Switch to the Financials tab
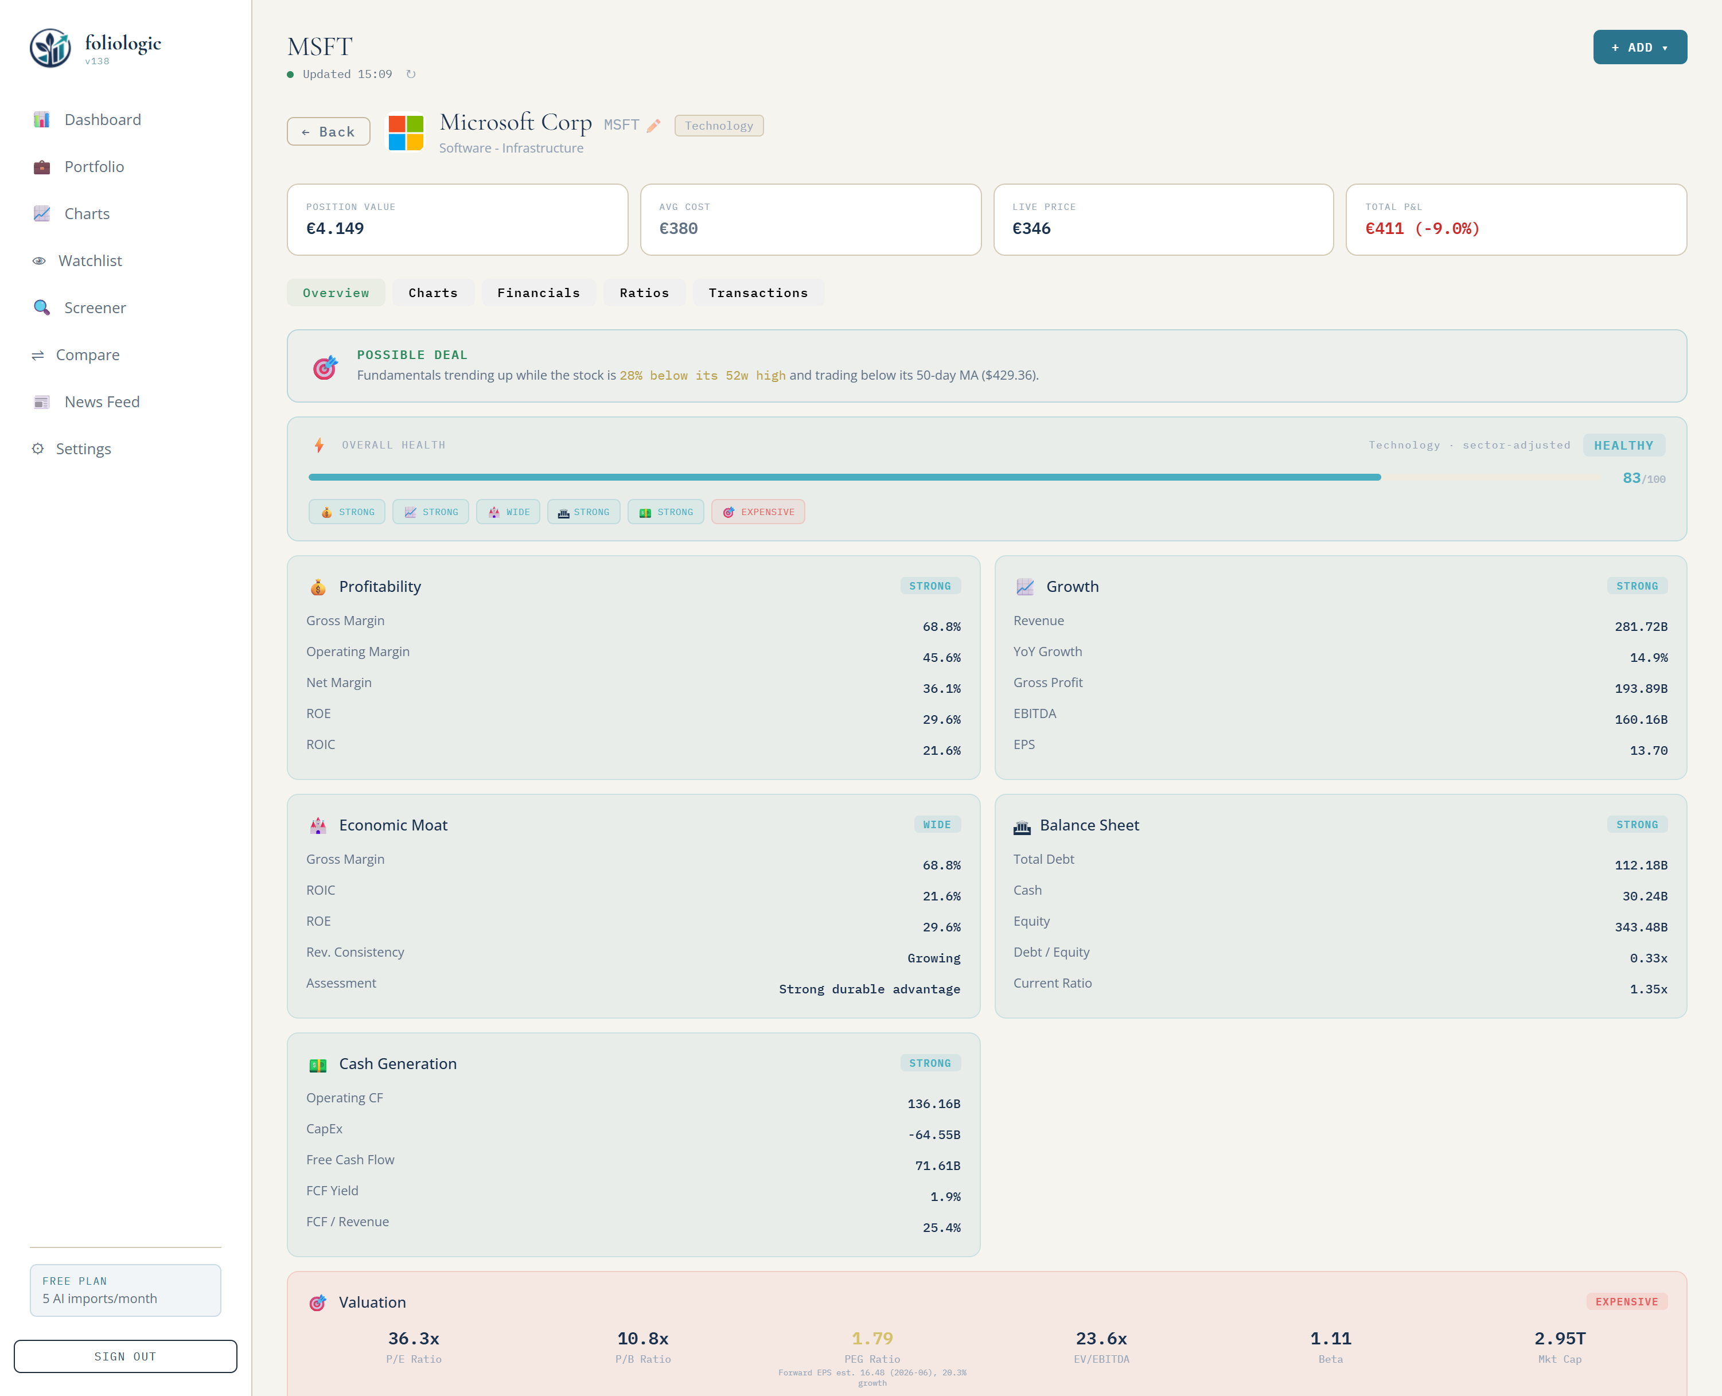1722x1396 pixels. coord(538,293)
